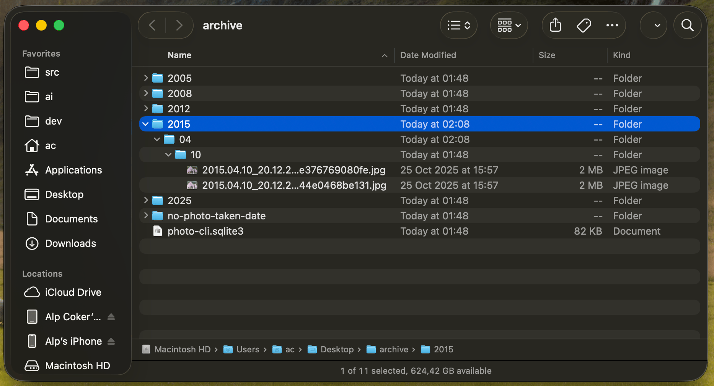Open the list view switcher control
The height and width of the screenshot is (386, 714).
click(x=458, y=25)
